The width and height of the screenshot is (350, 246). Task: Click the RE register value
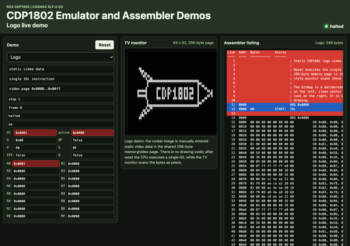point(36,216)
